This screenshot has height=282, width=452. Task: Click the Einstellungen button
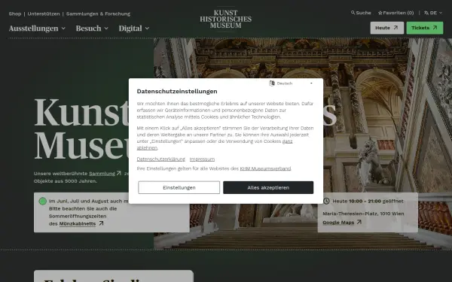tap(179, 187)
